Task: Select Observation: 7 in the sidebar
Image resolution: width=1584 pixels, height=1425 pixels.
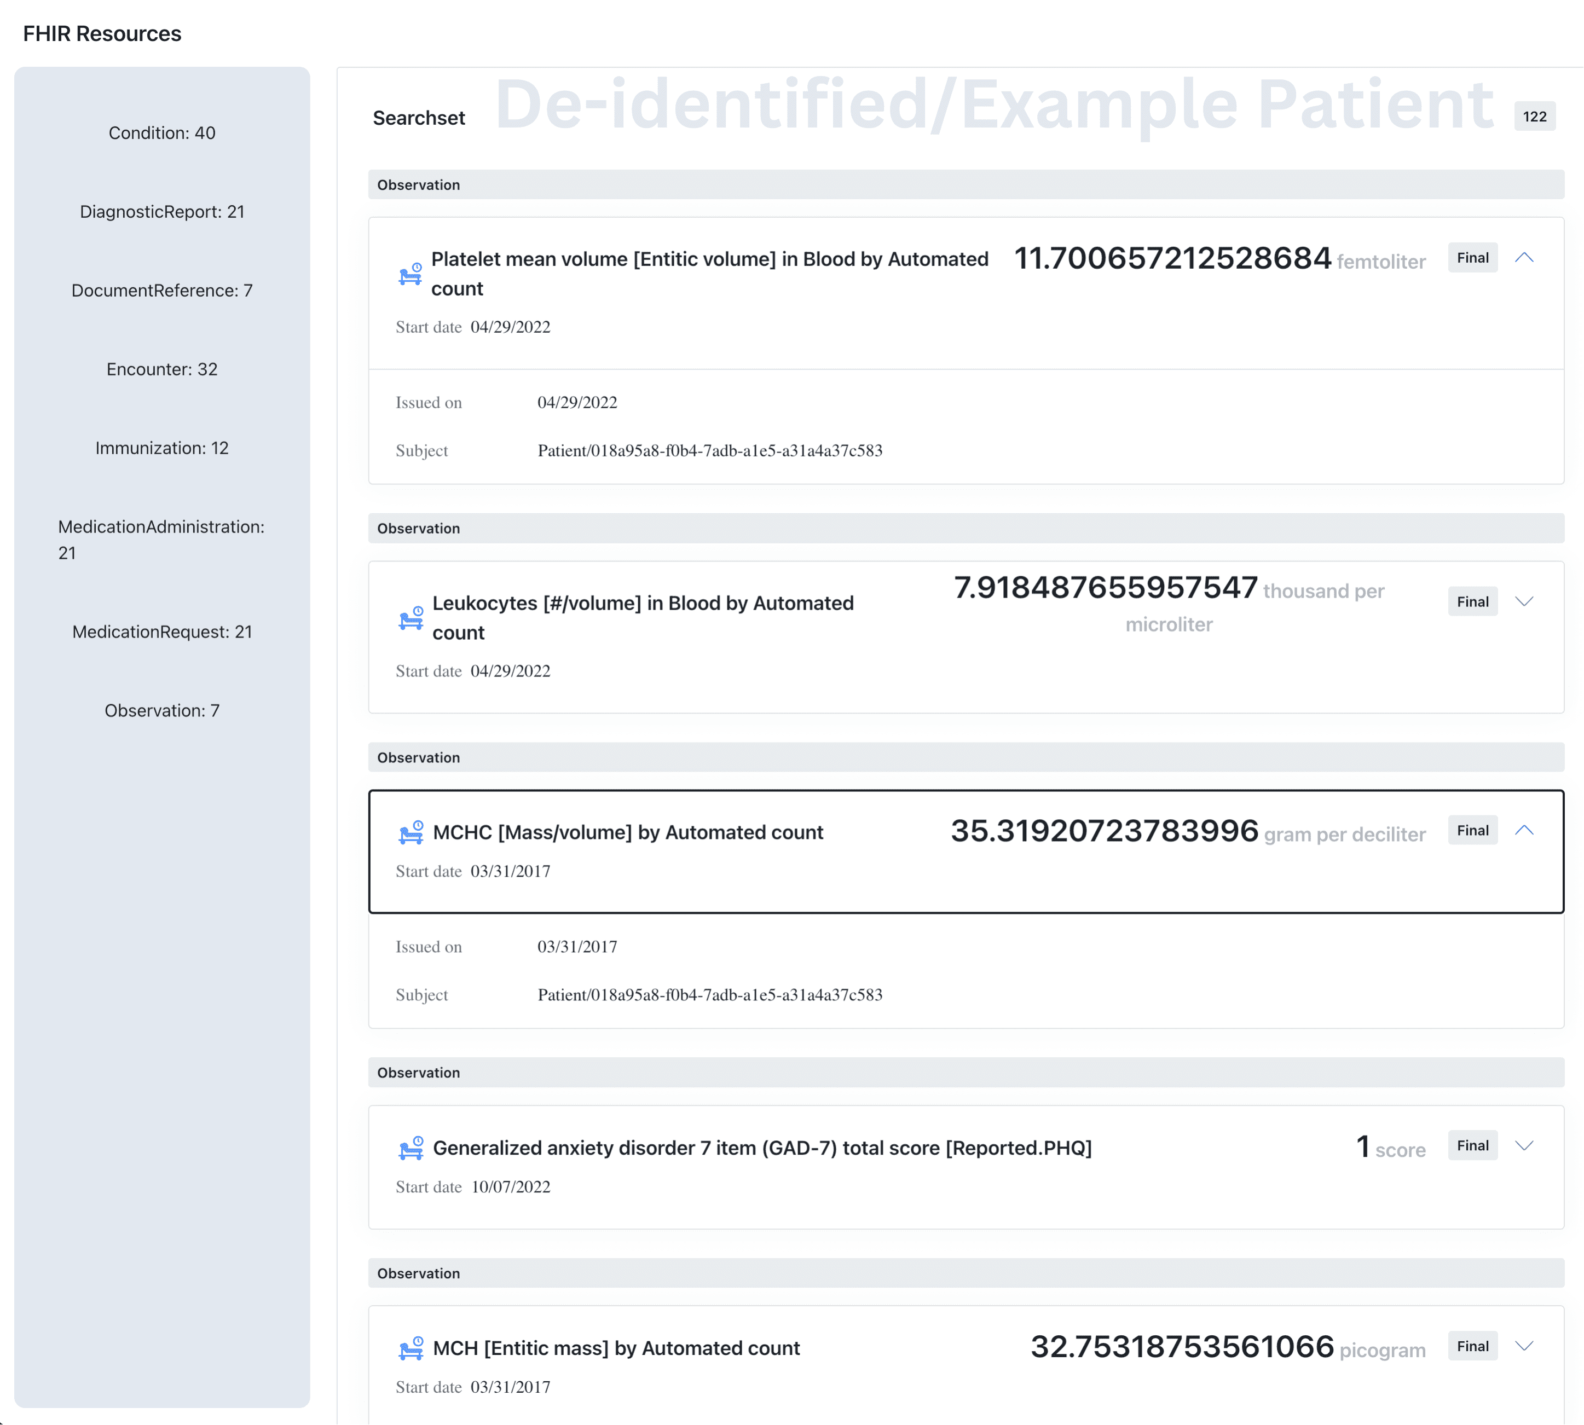Action: click(161, 710)
